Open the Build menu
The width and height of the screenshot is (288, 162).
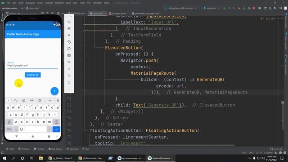pyautogui.click(x=68, y=3)
